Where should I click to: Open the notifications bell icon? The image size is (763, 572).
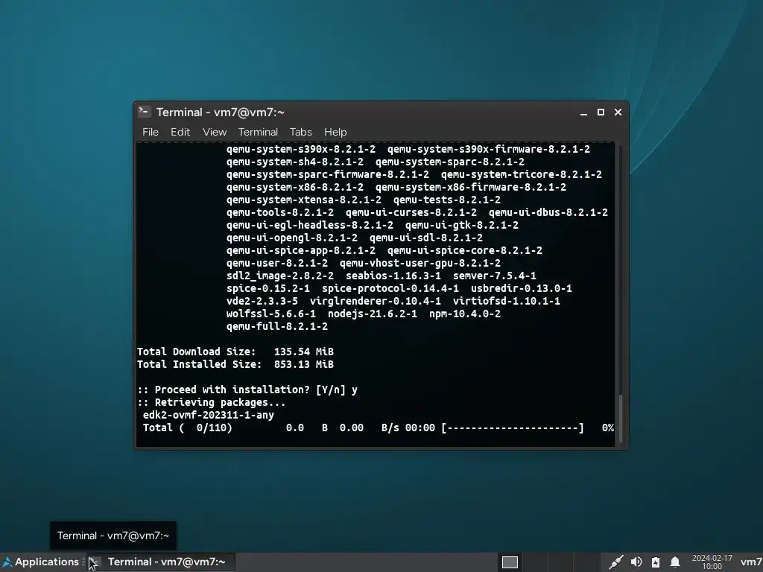tap(675, 562)
